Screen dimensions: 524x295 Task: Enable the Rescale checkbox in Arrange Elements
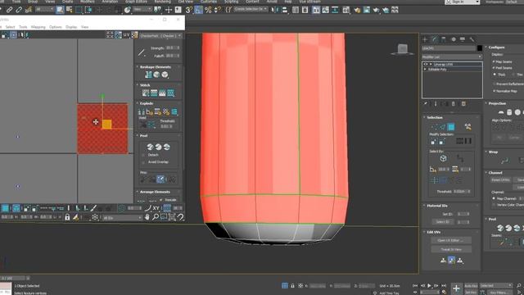(x=161, y=200)
